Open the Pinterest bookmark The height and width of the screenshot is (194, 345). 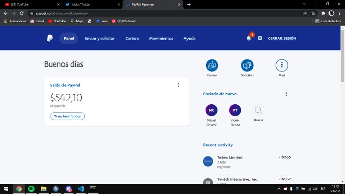(x=123, y=21)
